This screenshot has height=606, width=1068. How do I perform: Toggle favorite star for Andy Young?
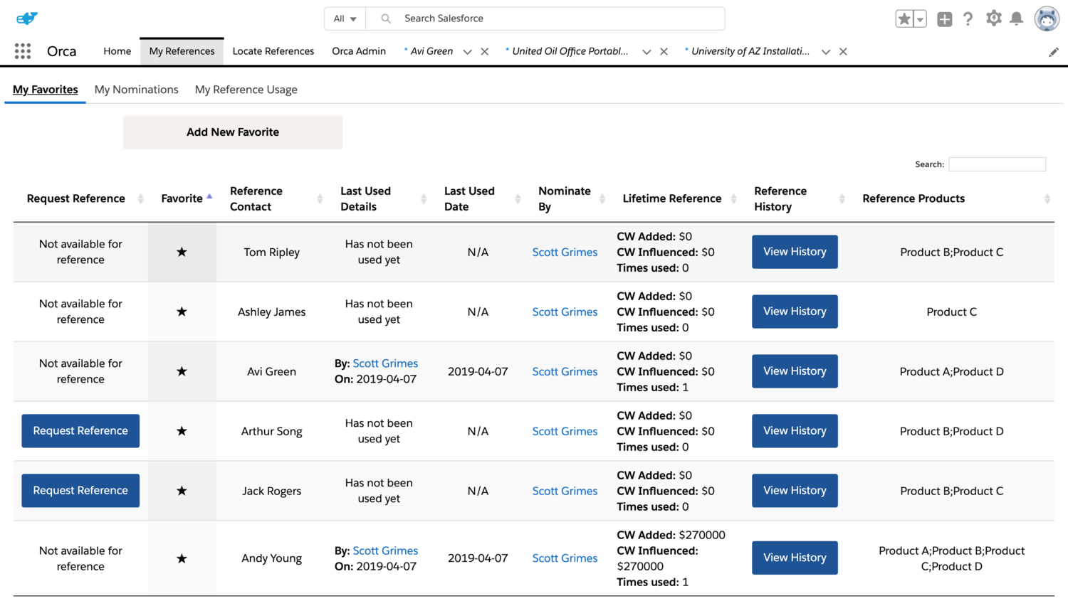pos(182,558)
